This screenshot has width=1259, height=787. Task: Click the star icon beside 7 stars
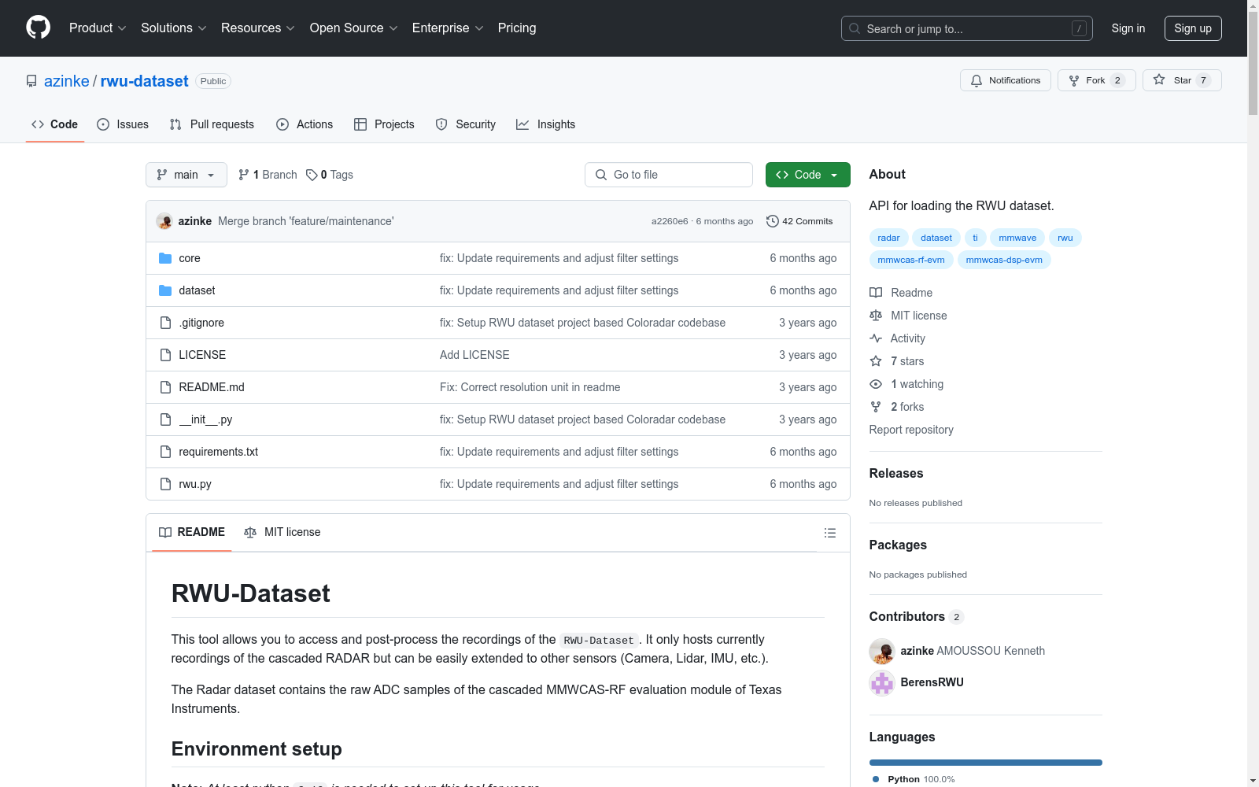876,361
